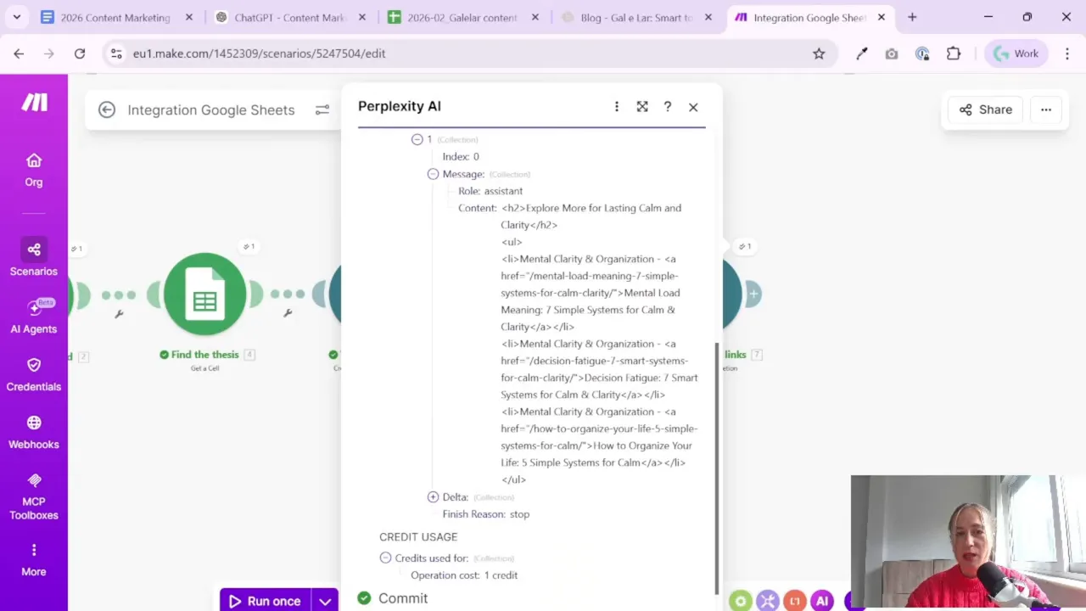View site information icon in address bar
The height and width of the screenshot is (611, 1086).
[x=117, y=53]
